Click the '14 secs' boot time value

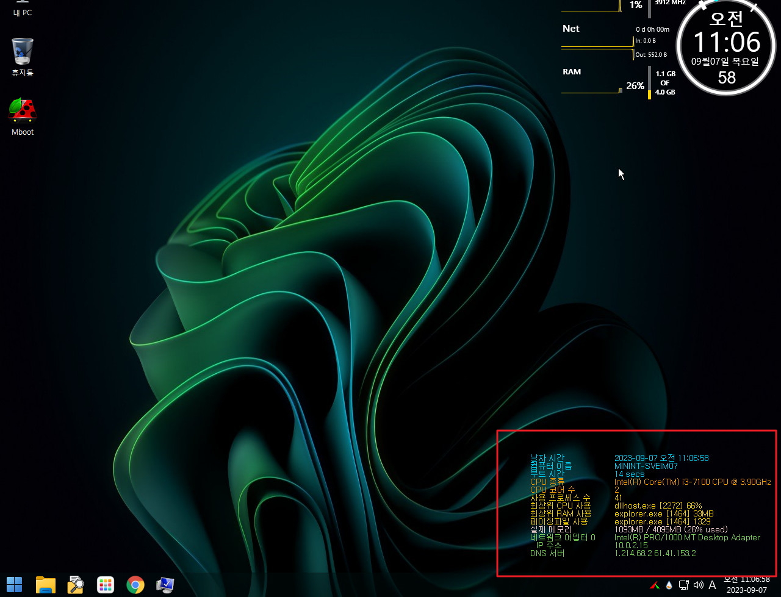tap(630, 474)
